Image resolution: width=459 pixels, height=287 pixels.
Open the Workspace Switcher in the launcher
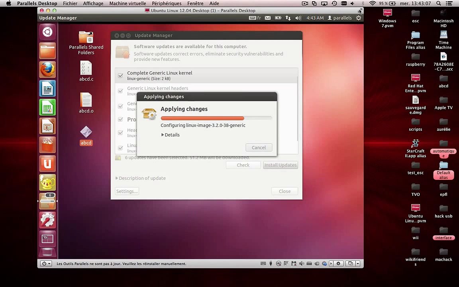[47, 239]
